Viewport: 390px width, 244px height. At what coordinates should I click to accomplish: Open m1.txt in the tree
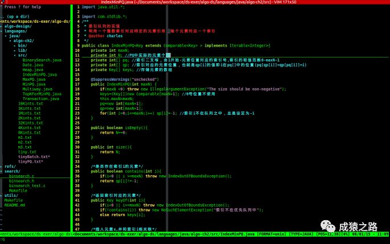coord(24,137)
